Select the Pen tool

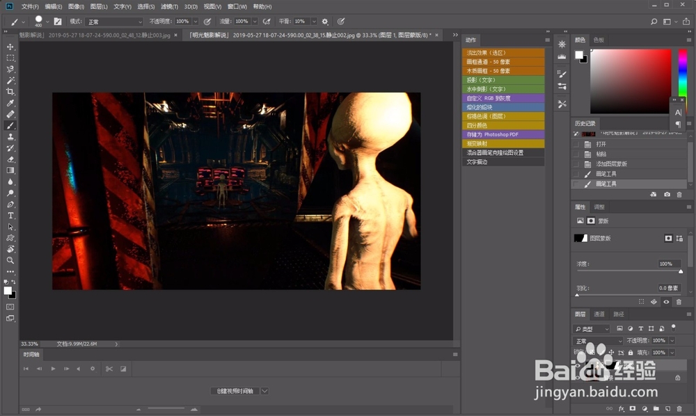tap(10, 205)
